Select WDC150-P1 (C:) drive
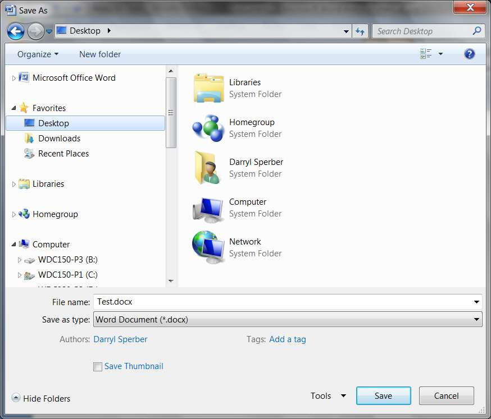Screen dimensions: 491x419 pyautogui.click(x=67, y=274)
